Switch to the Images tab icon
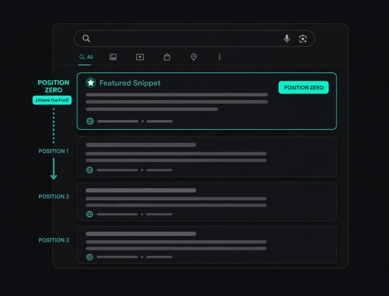Viewport: 389px width, 296px height. coord(113,57)
